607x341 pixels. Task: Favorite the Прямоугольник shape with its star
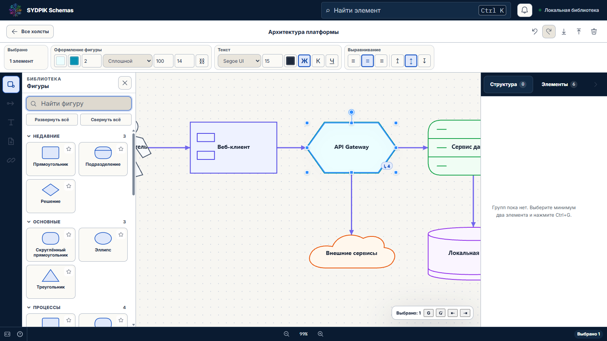(69, 149)
